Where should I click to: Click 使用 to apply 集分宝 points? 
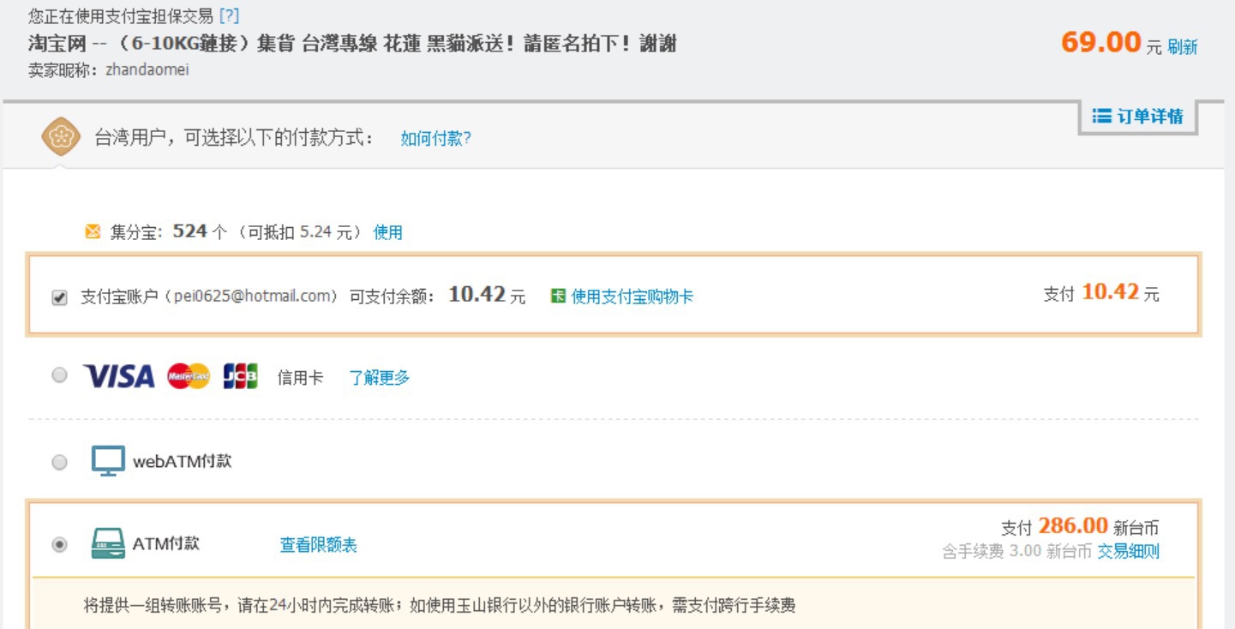click(x=388, y=232)
